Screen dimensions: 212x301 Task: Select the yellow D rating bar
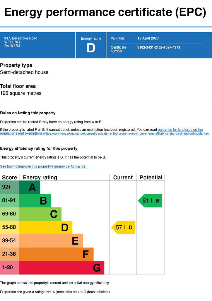coord(46,228)
